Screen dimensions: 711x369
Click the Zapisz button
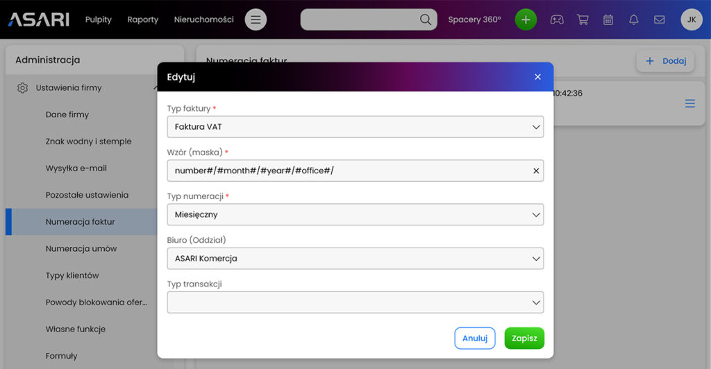click(524, 338)
